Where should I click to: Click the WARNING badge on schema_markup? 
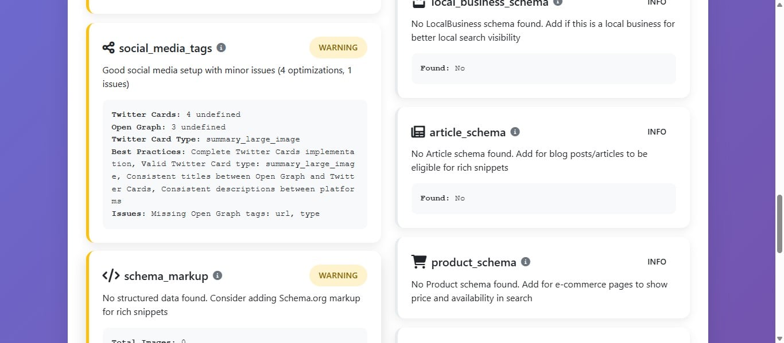click(x=338, y=275)
